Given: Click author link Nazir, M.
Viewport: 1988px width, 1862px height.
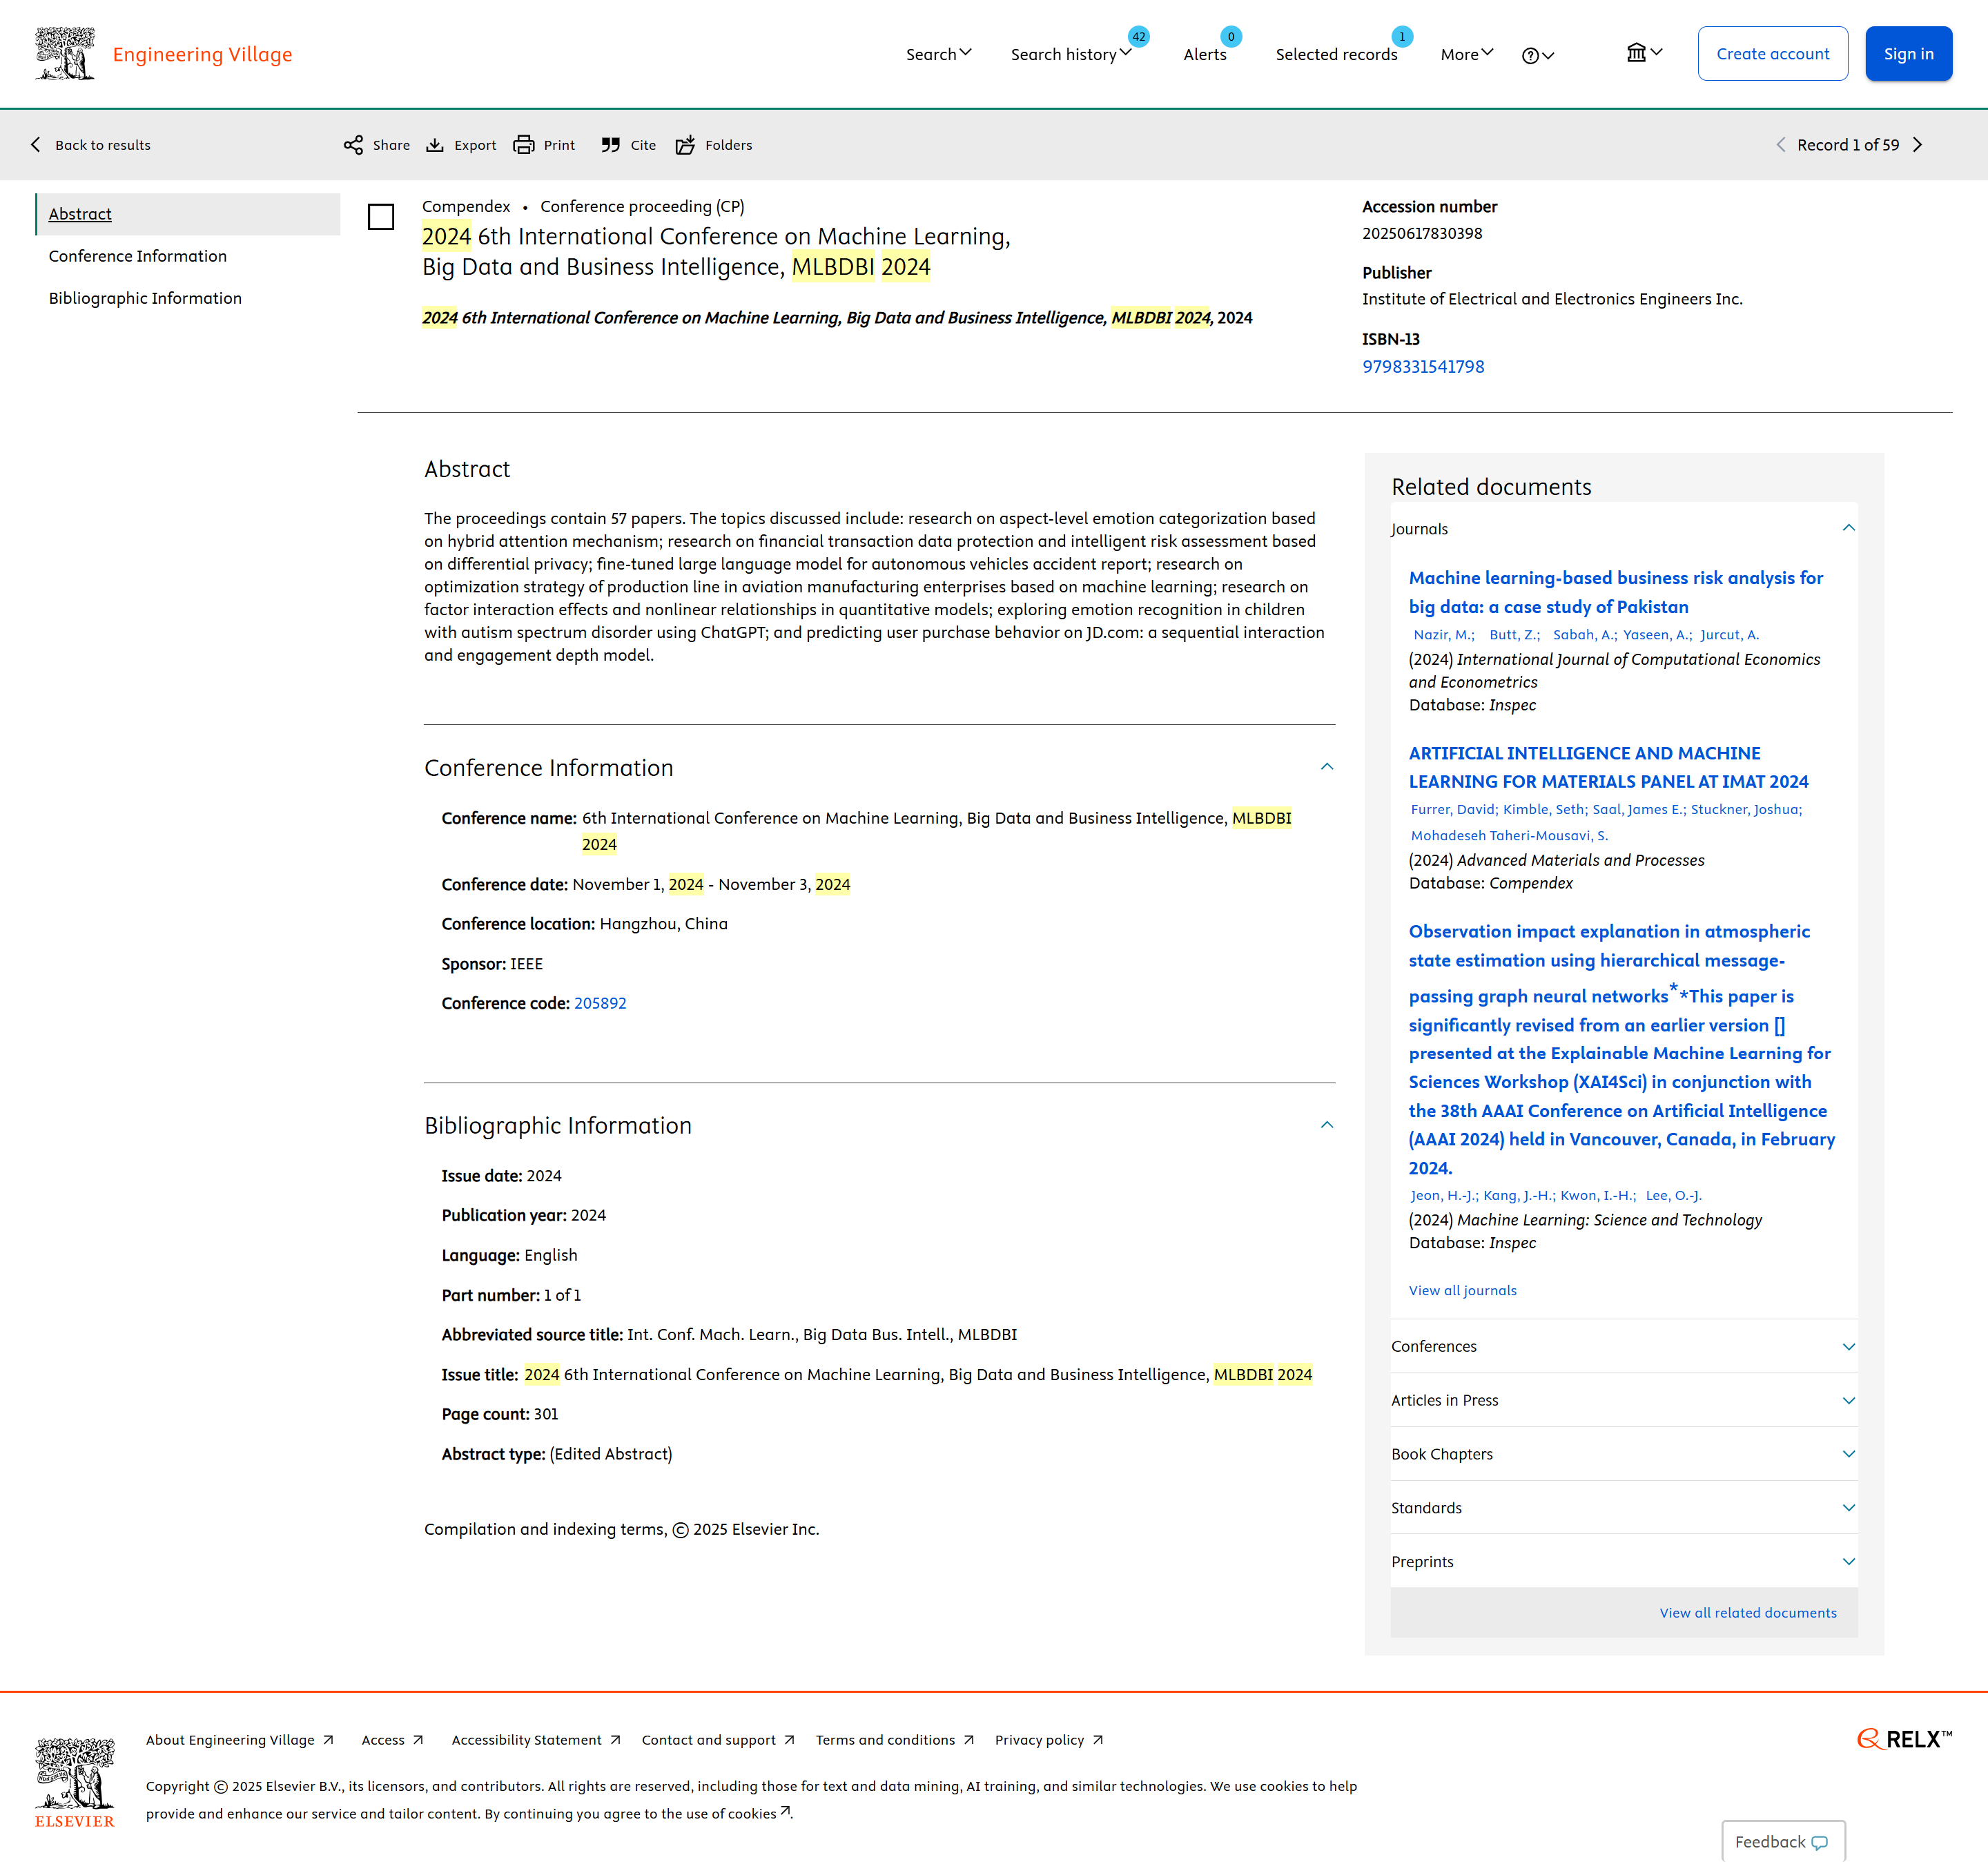Looking at the screenshot, I should (1443, 634).
